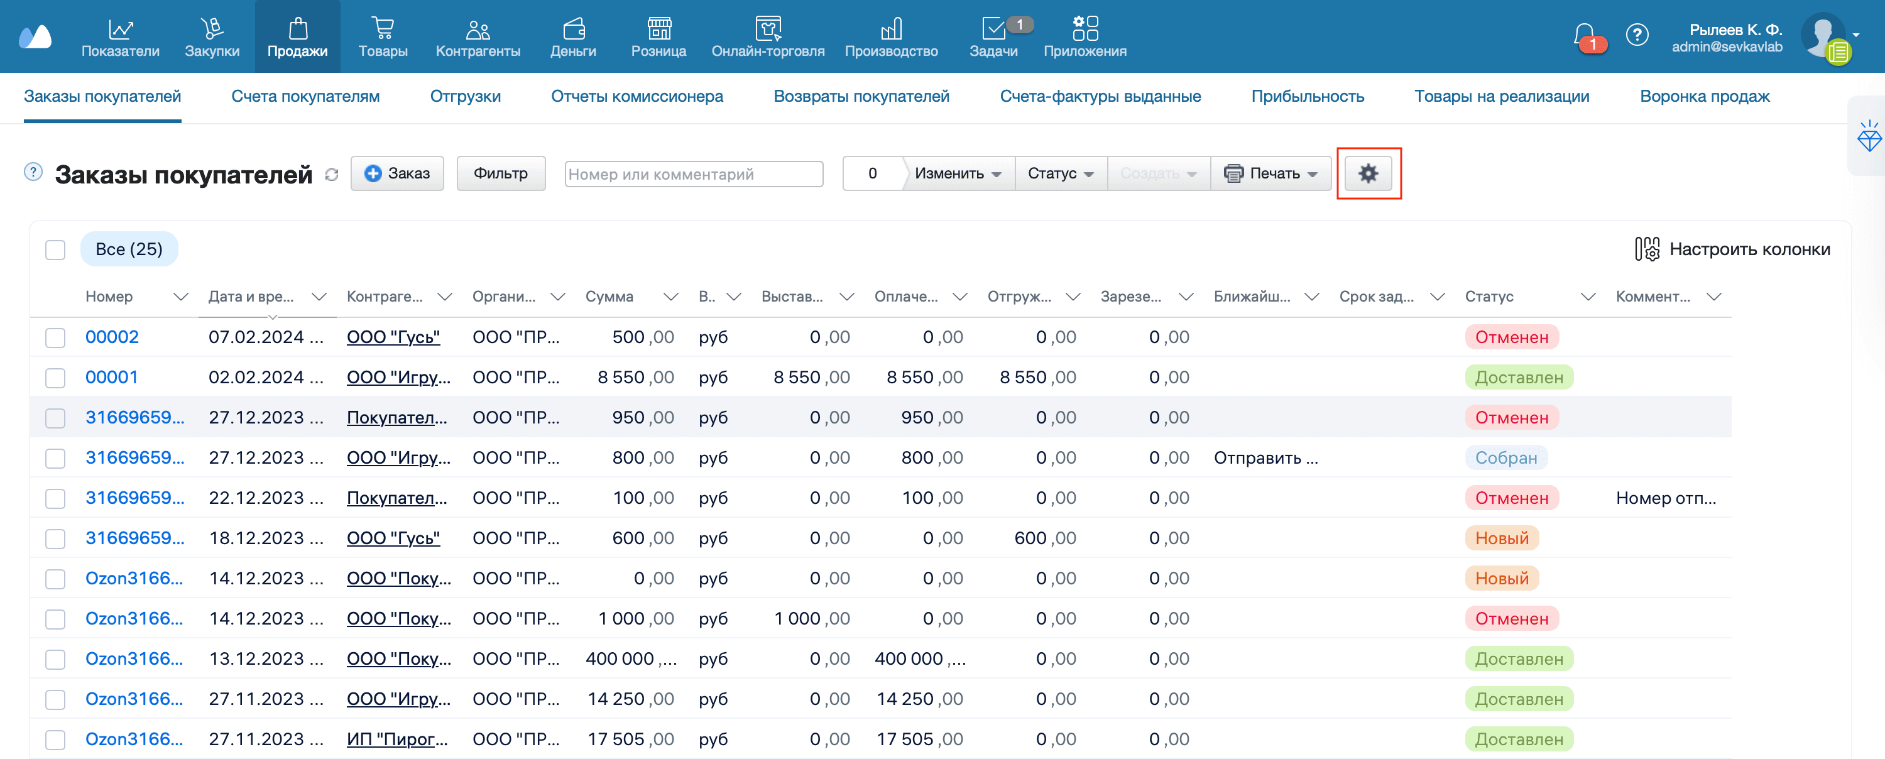The height and width of the screenshot is (759, 1885).
Task: Open the Статус dropdown in toolbar
Action: (x=1061, y=173)
